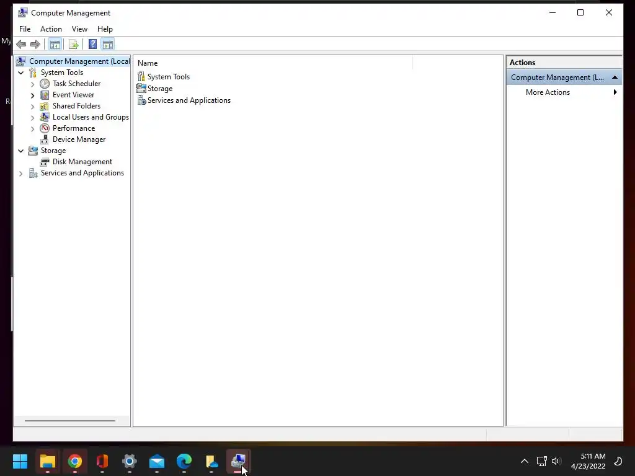Open the Help menu
The image size is (635, 476).
point(105,29)
